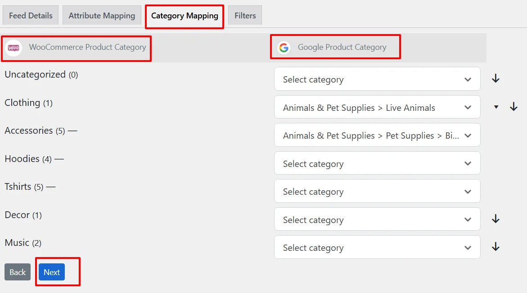
Task: Open the Select category dropdown for Decor
Action: (x=377, y=219)
